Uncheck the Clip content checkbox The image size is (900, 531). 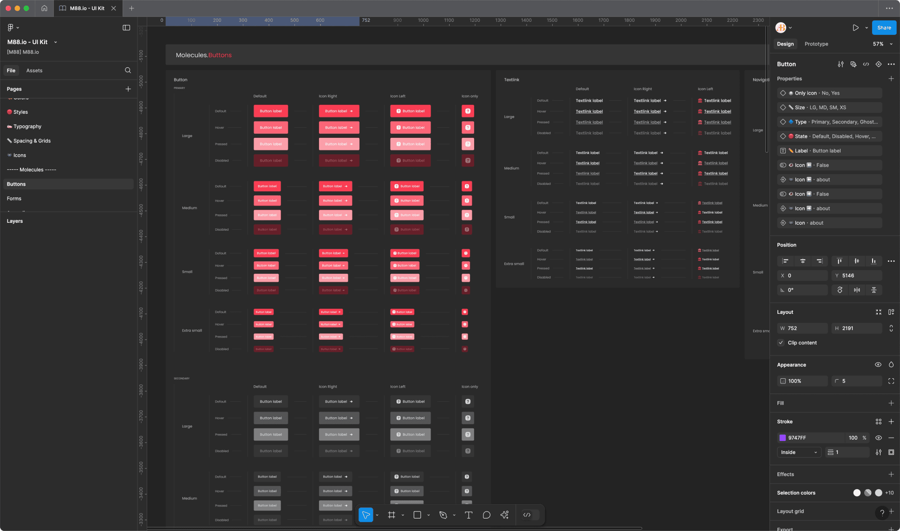tap(782, 343)
